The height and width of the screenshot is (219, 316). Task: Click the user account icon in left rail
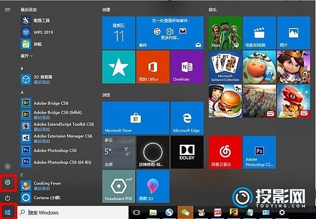[8, 166]
